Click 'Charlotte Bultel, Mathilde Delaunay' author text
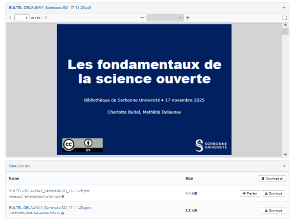Image resolution: width=293 pixels, height=222 pixels. 144,112
